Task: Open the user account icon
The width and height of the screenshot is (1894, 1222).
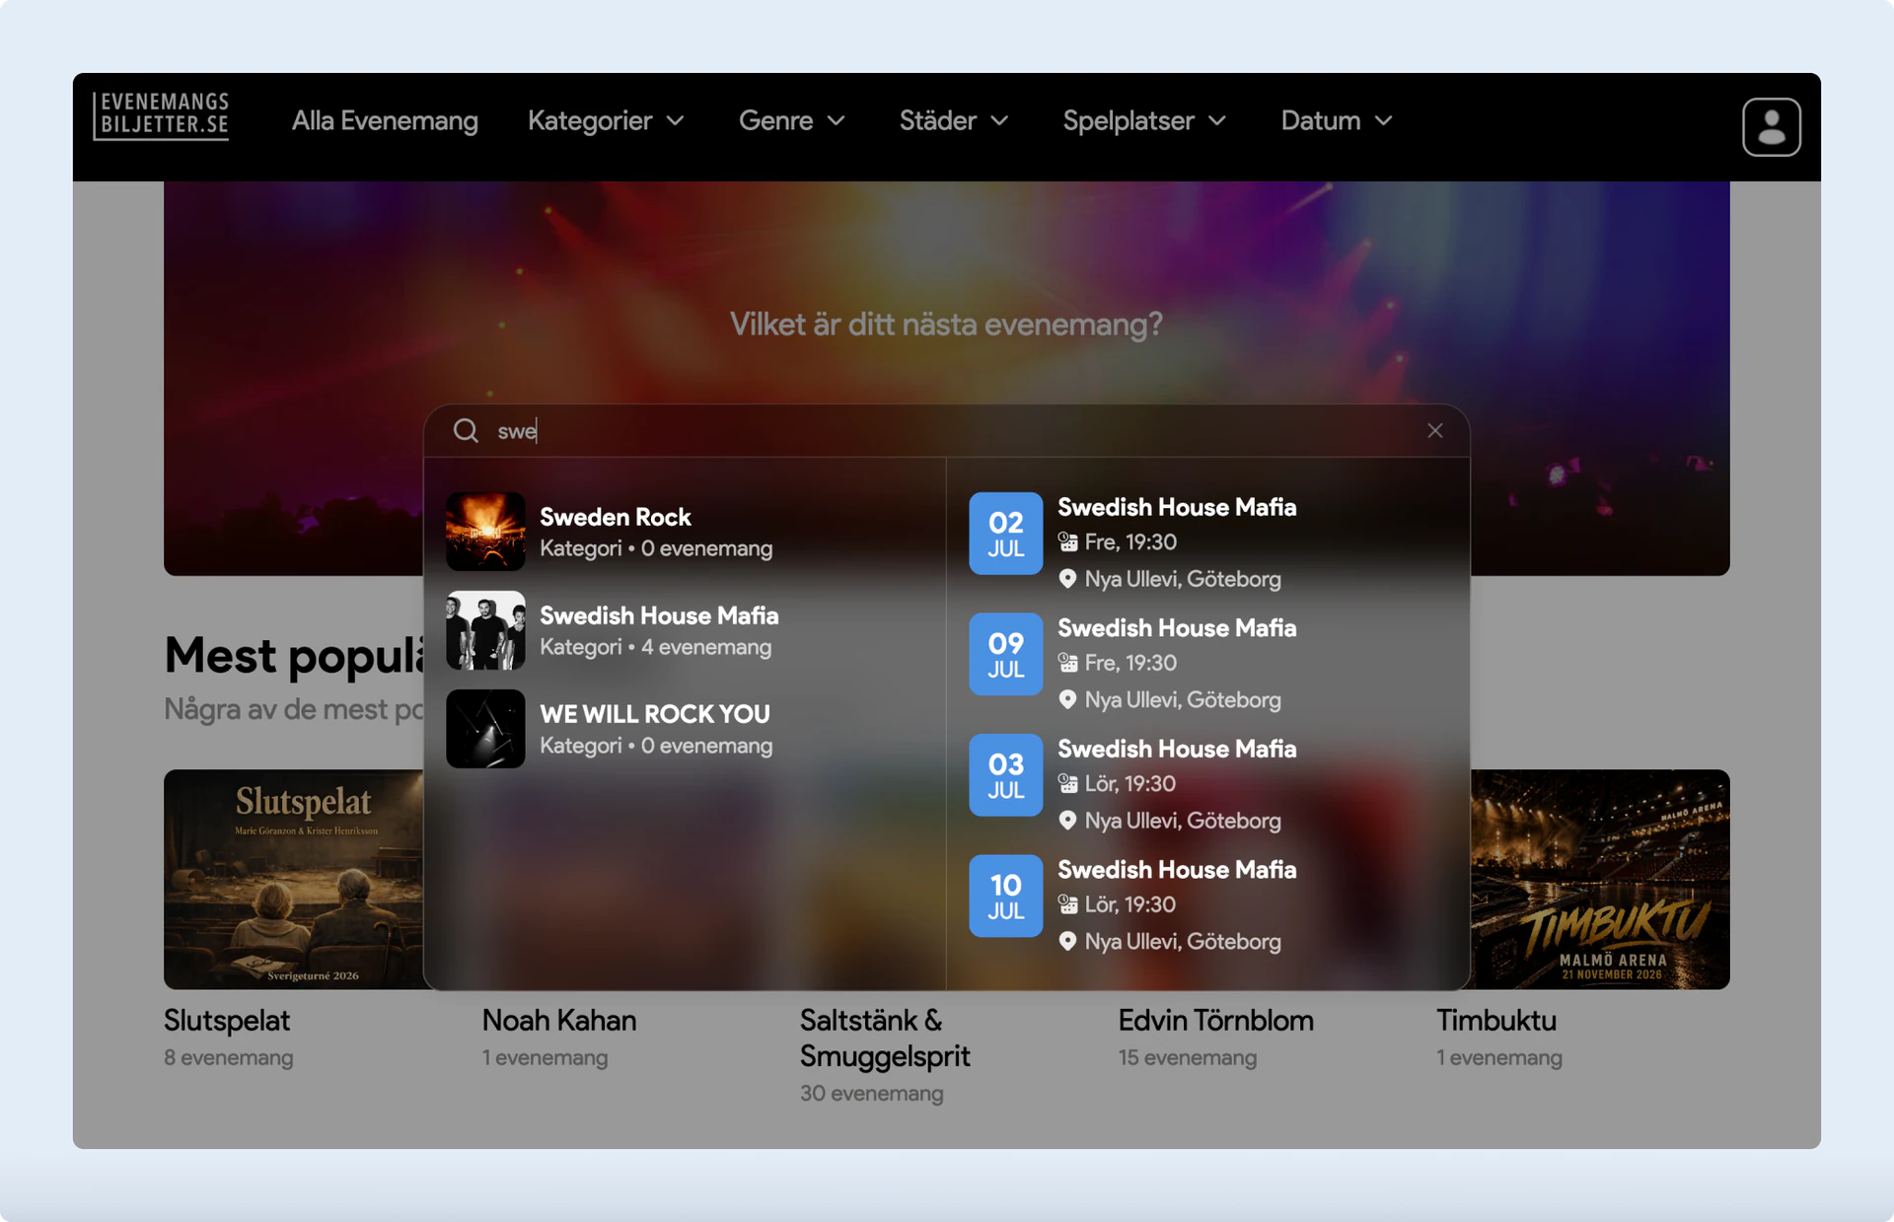Action: click(x=1771, y=126)
